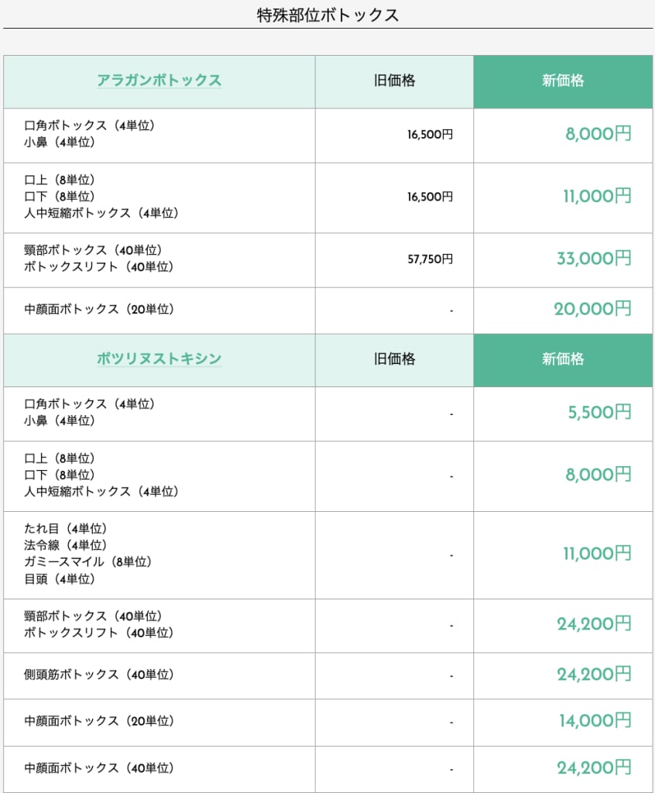Open the アラガンボトックス link

coord(159,81)
